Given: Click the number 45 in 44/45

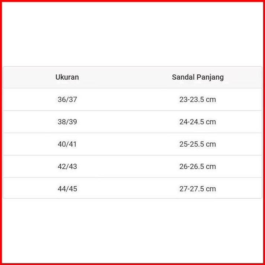Looking at the screenshot, I should coord(73,189).
